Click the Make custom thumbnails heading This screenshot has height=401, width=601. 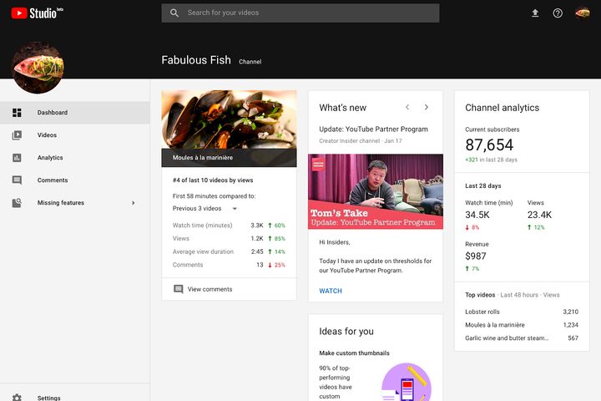pos(354,353)
